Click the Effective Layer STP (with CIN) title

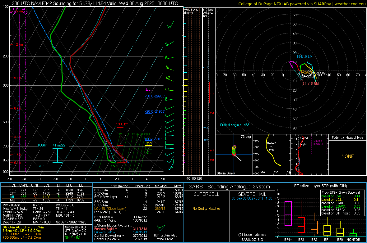pyautogui.click(x=321, y=186)
